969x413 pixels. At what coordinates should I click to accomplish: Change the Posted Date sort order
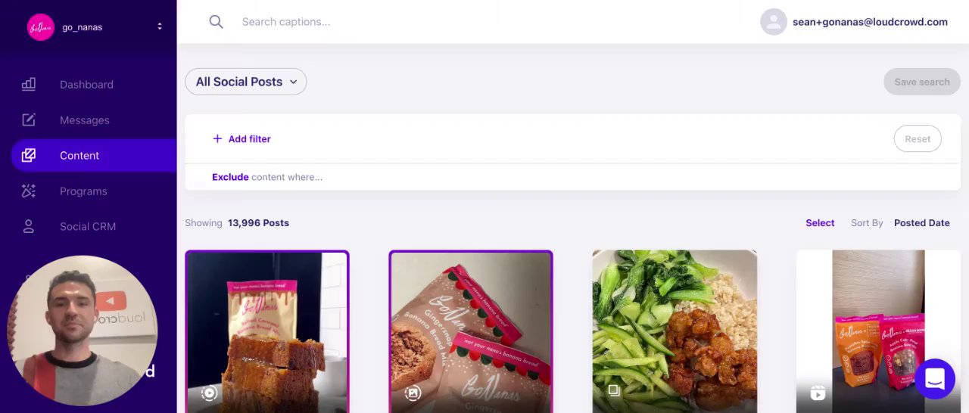[x=921, y=223]
